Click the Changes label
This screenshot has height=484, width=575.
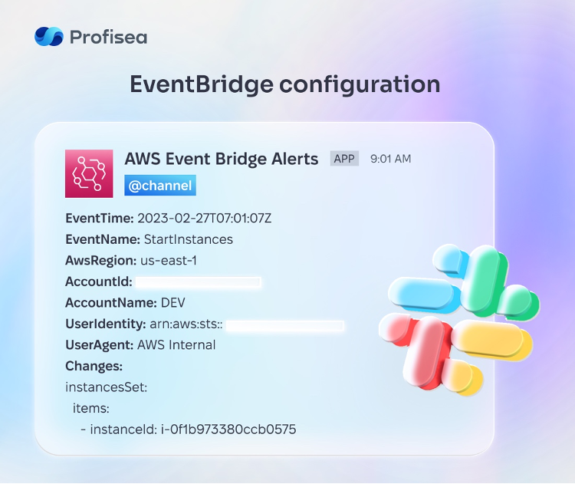coord(94,366)
